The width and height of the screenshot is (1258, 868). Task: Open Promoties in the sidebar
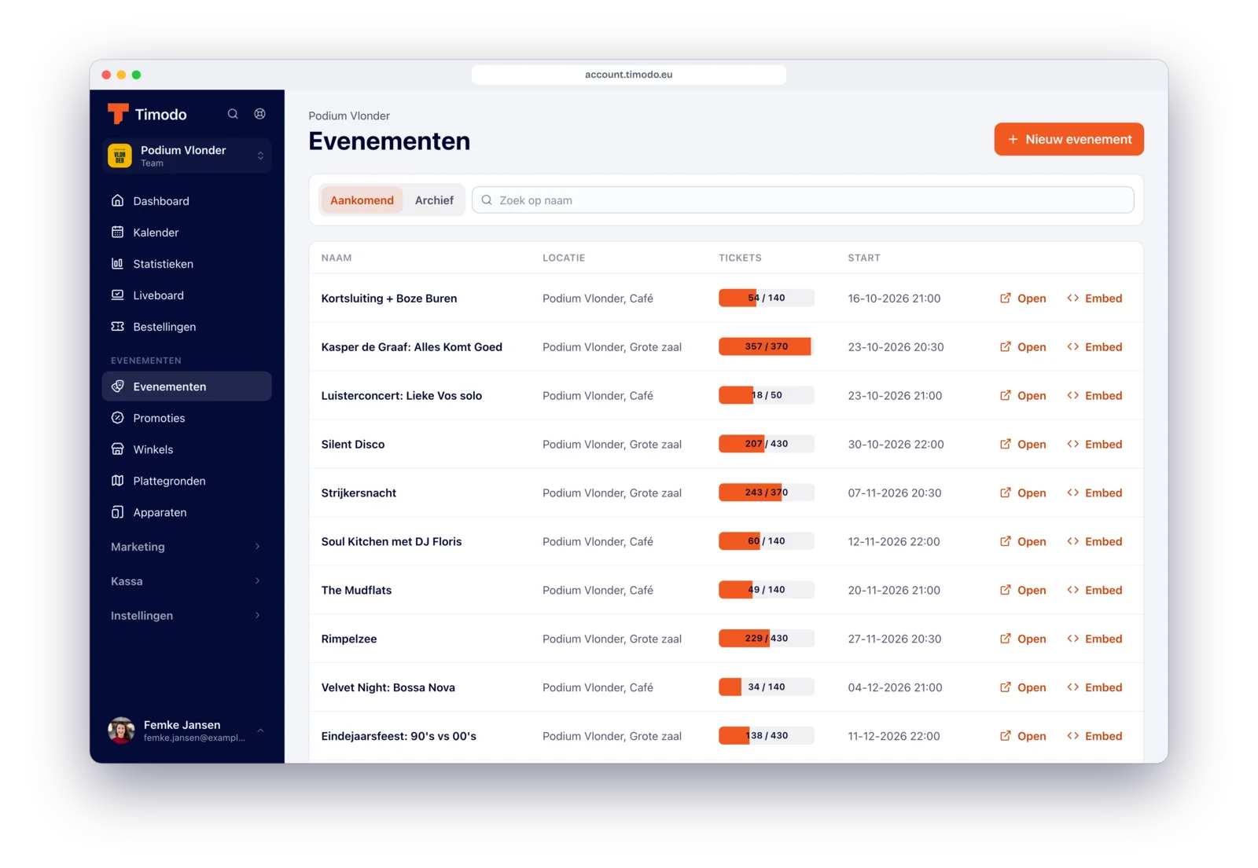point(186,418)
